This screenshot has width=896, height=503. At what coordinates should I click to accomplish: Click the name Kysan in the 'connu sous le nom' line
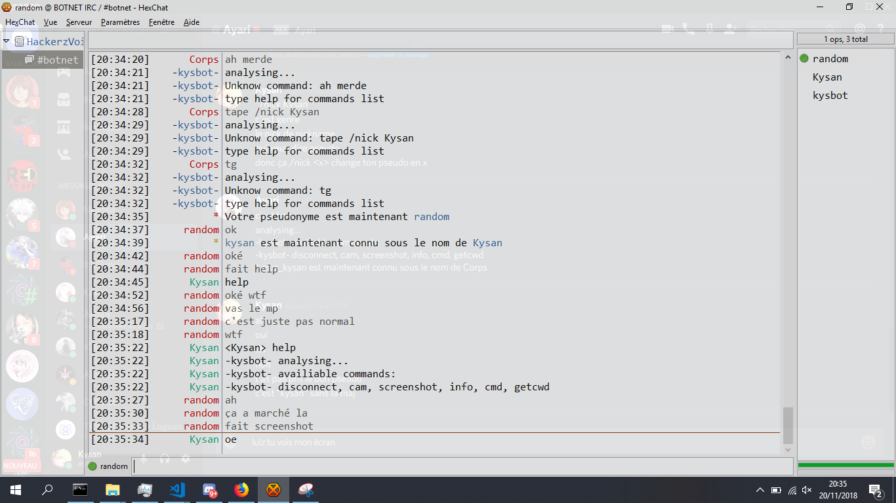point(487,243)
